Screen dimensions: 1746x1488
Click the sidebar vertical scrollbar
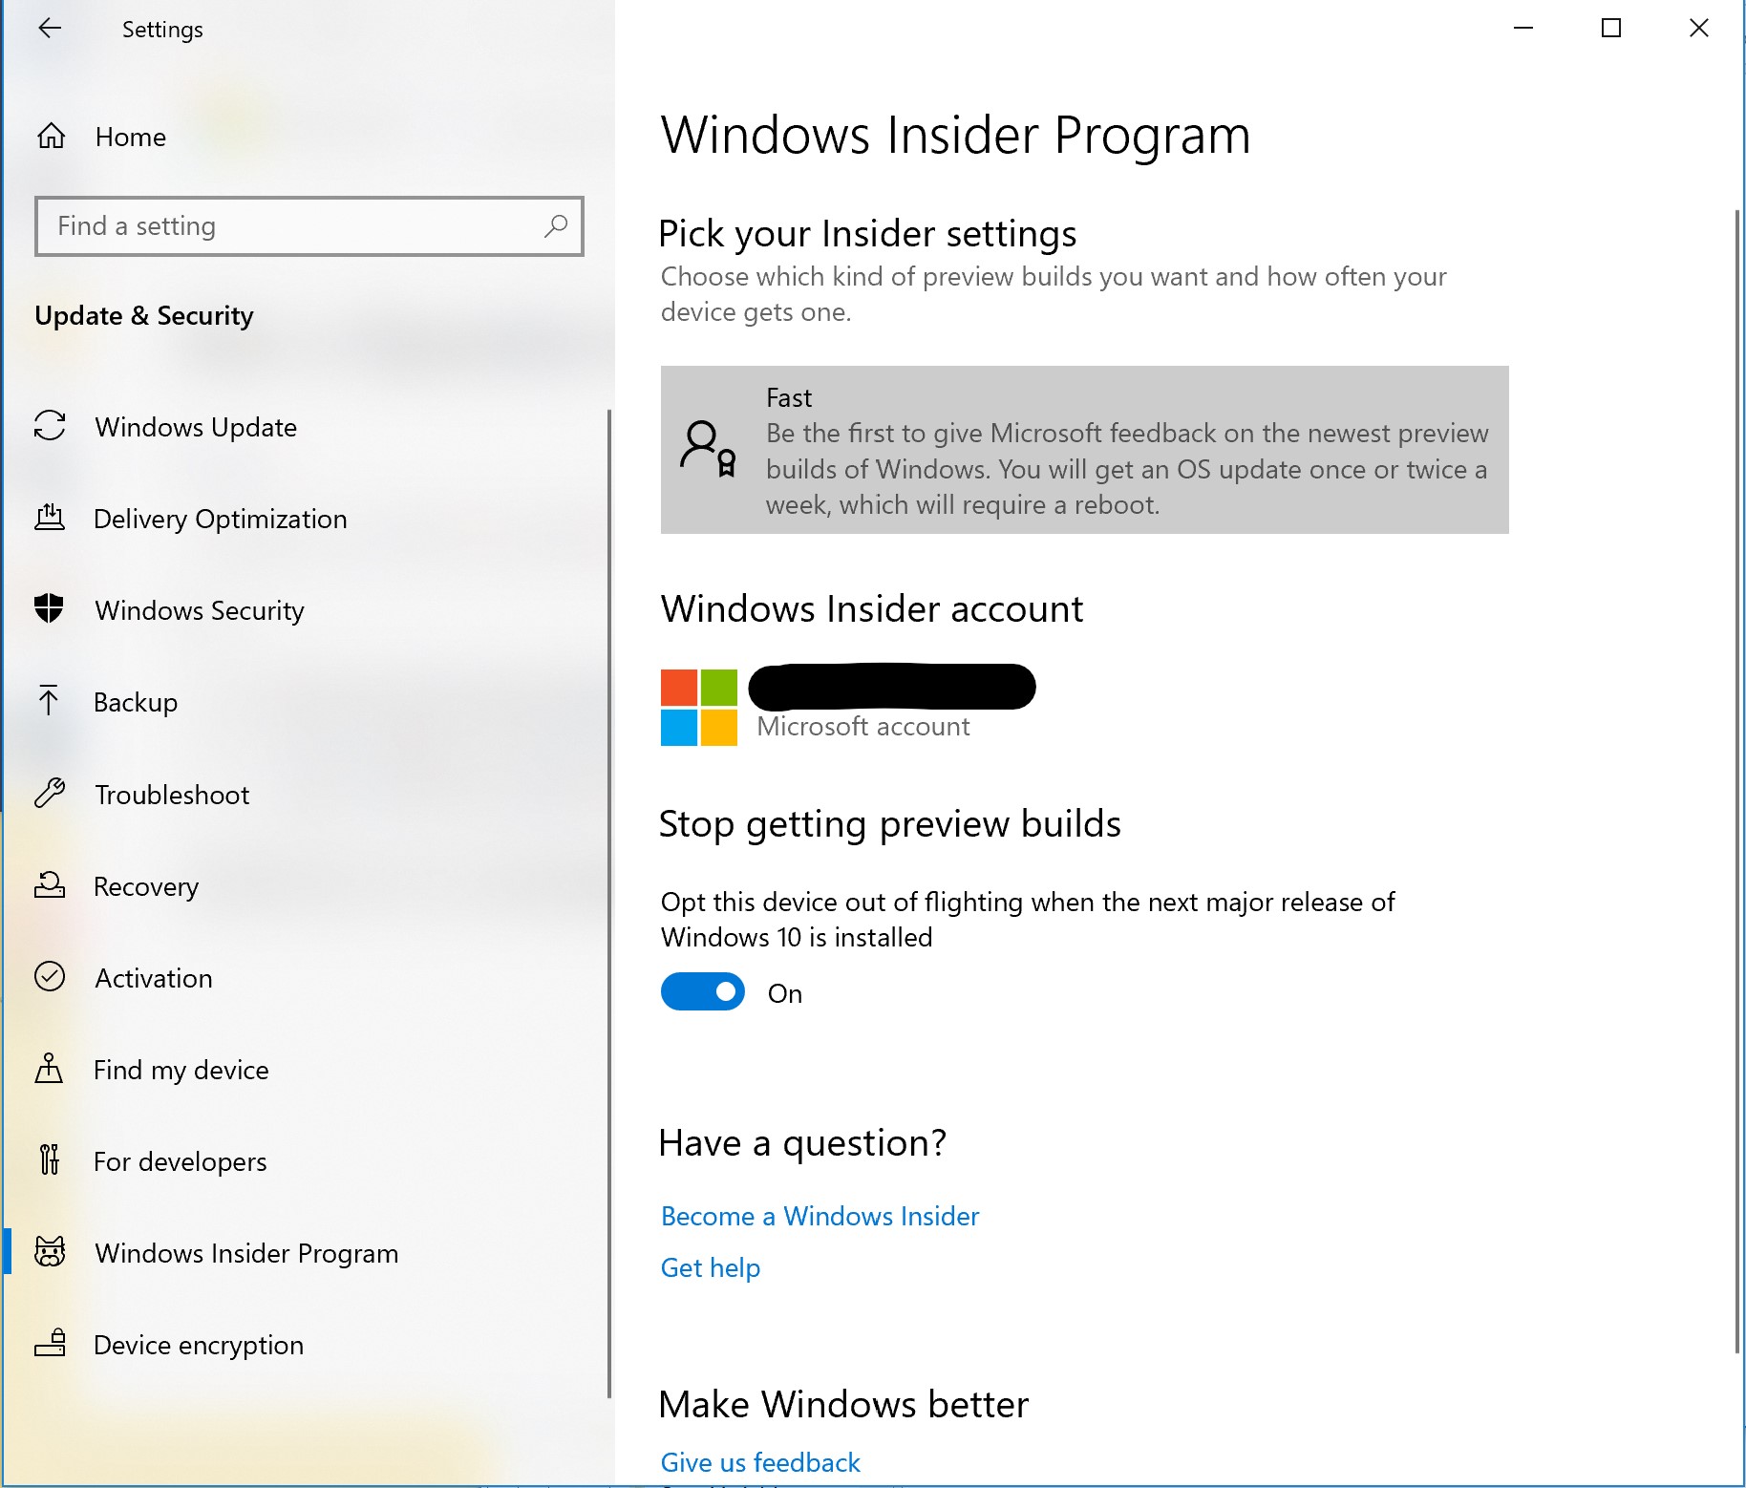coord(608,903)
